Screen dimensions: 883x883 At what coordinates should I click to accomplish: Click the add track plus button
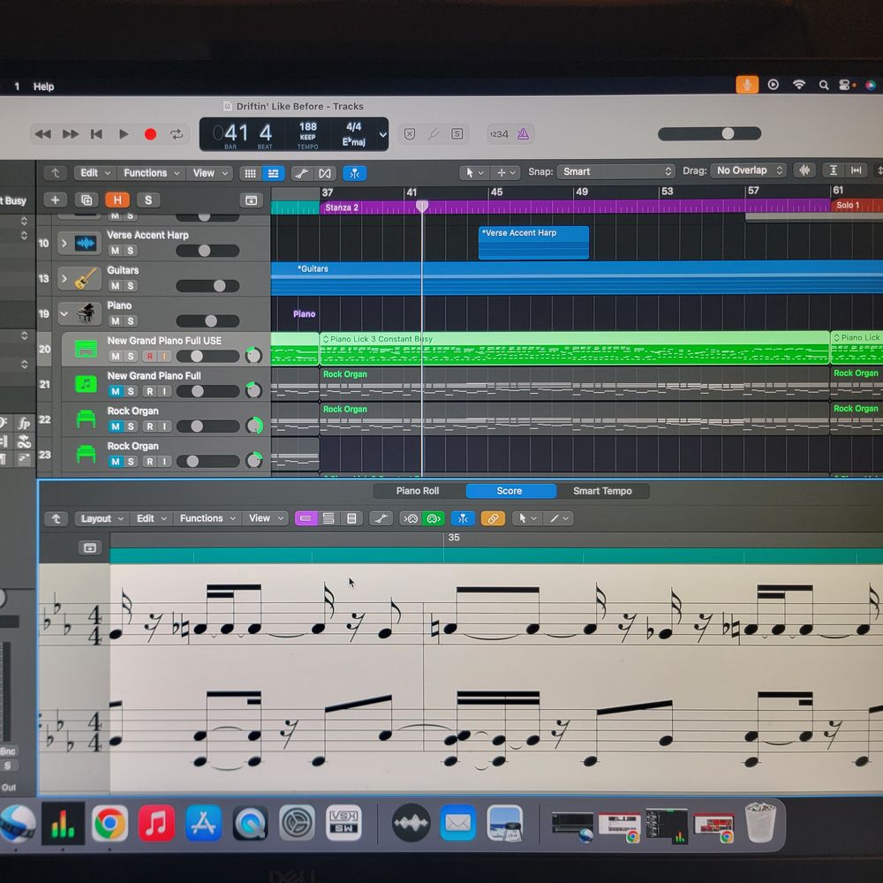coord(55,200)
